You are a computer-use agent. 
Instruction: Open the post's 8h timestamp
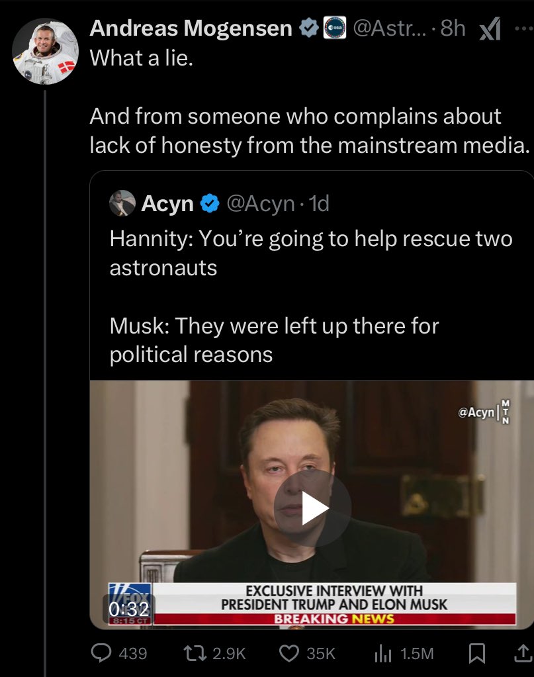(453, 28)
